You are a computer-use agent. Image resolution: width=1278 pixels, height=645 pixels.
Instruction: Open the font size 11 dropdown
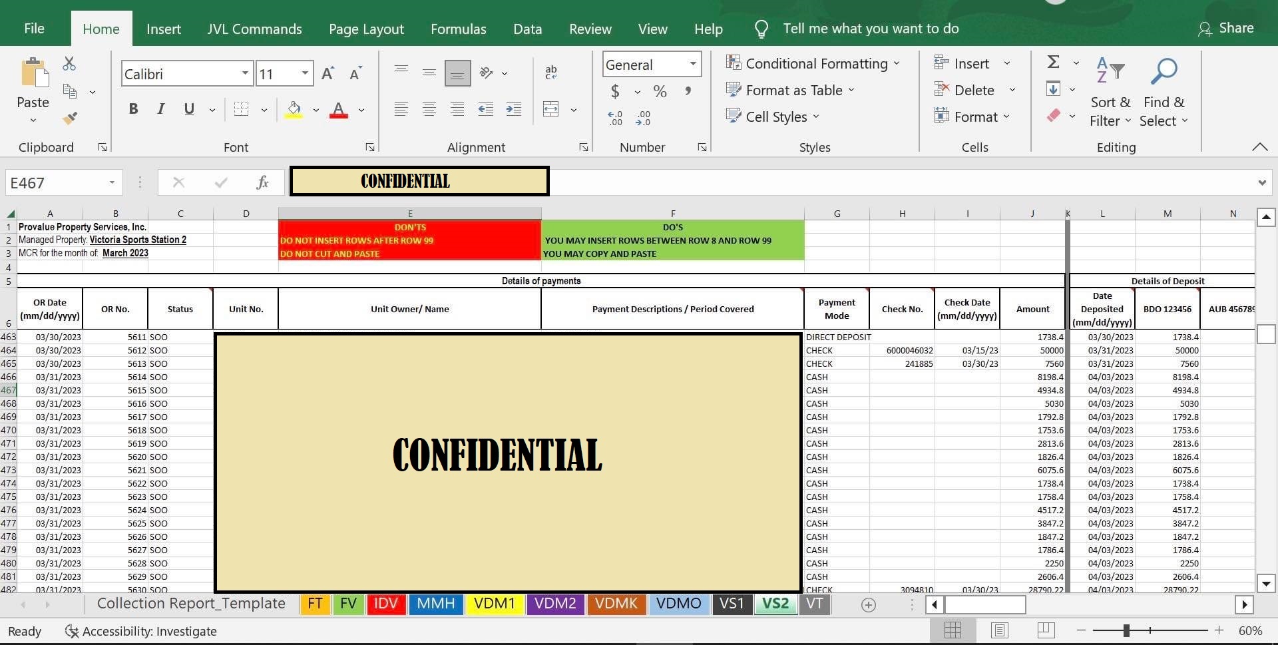(x=305, y=73)
